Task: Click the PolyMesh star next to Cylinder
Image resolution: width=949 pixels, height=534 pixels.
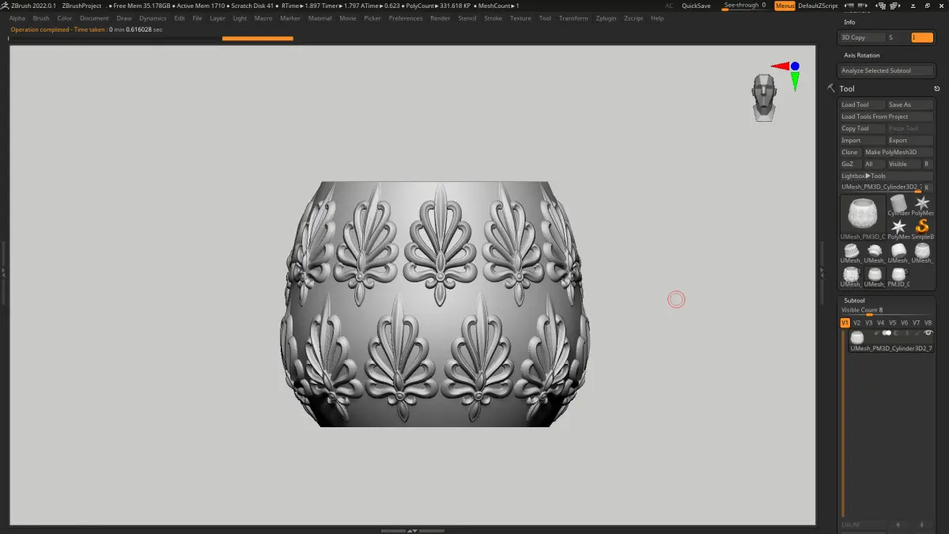Action: 922,206
